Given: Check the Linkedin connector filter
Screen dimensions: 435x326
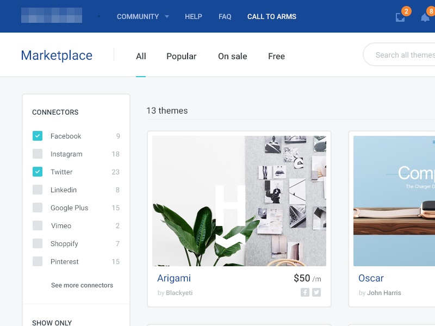Looking at the screenshot, I should [38, 190].
